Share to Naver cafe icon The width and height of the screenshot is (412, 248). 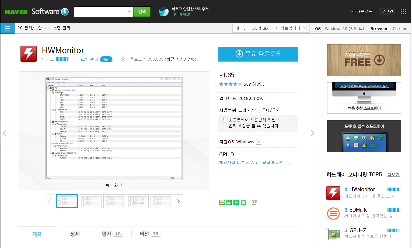[x=229, y=202]
